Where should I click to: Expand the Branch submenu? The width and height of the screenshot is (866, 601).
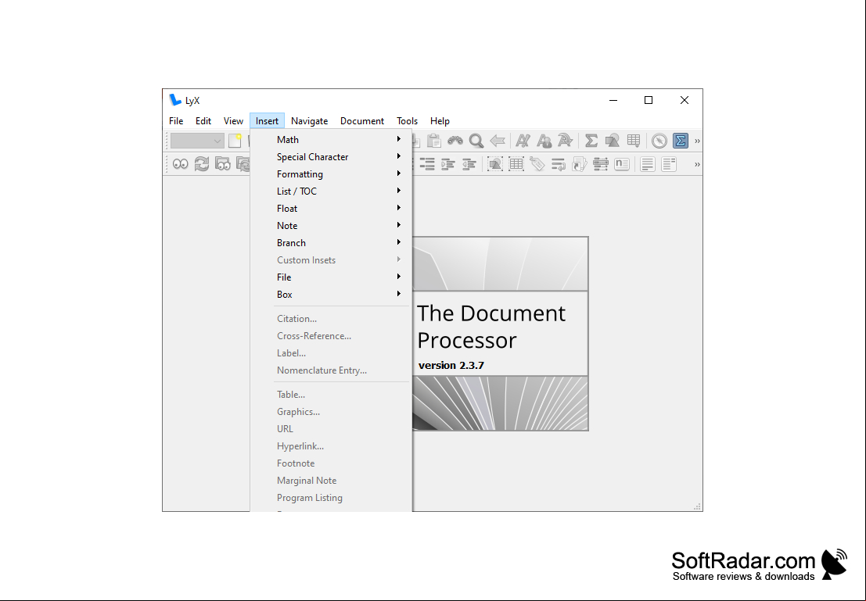[x=332, y=242]
